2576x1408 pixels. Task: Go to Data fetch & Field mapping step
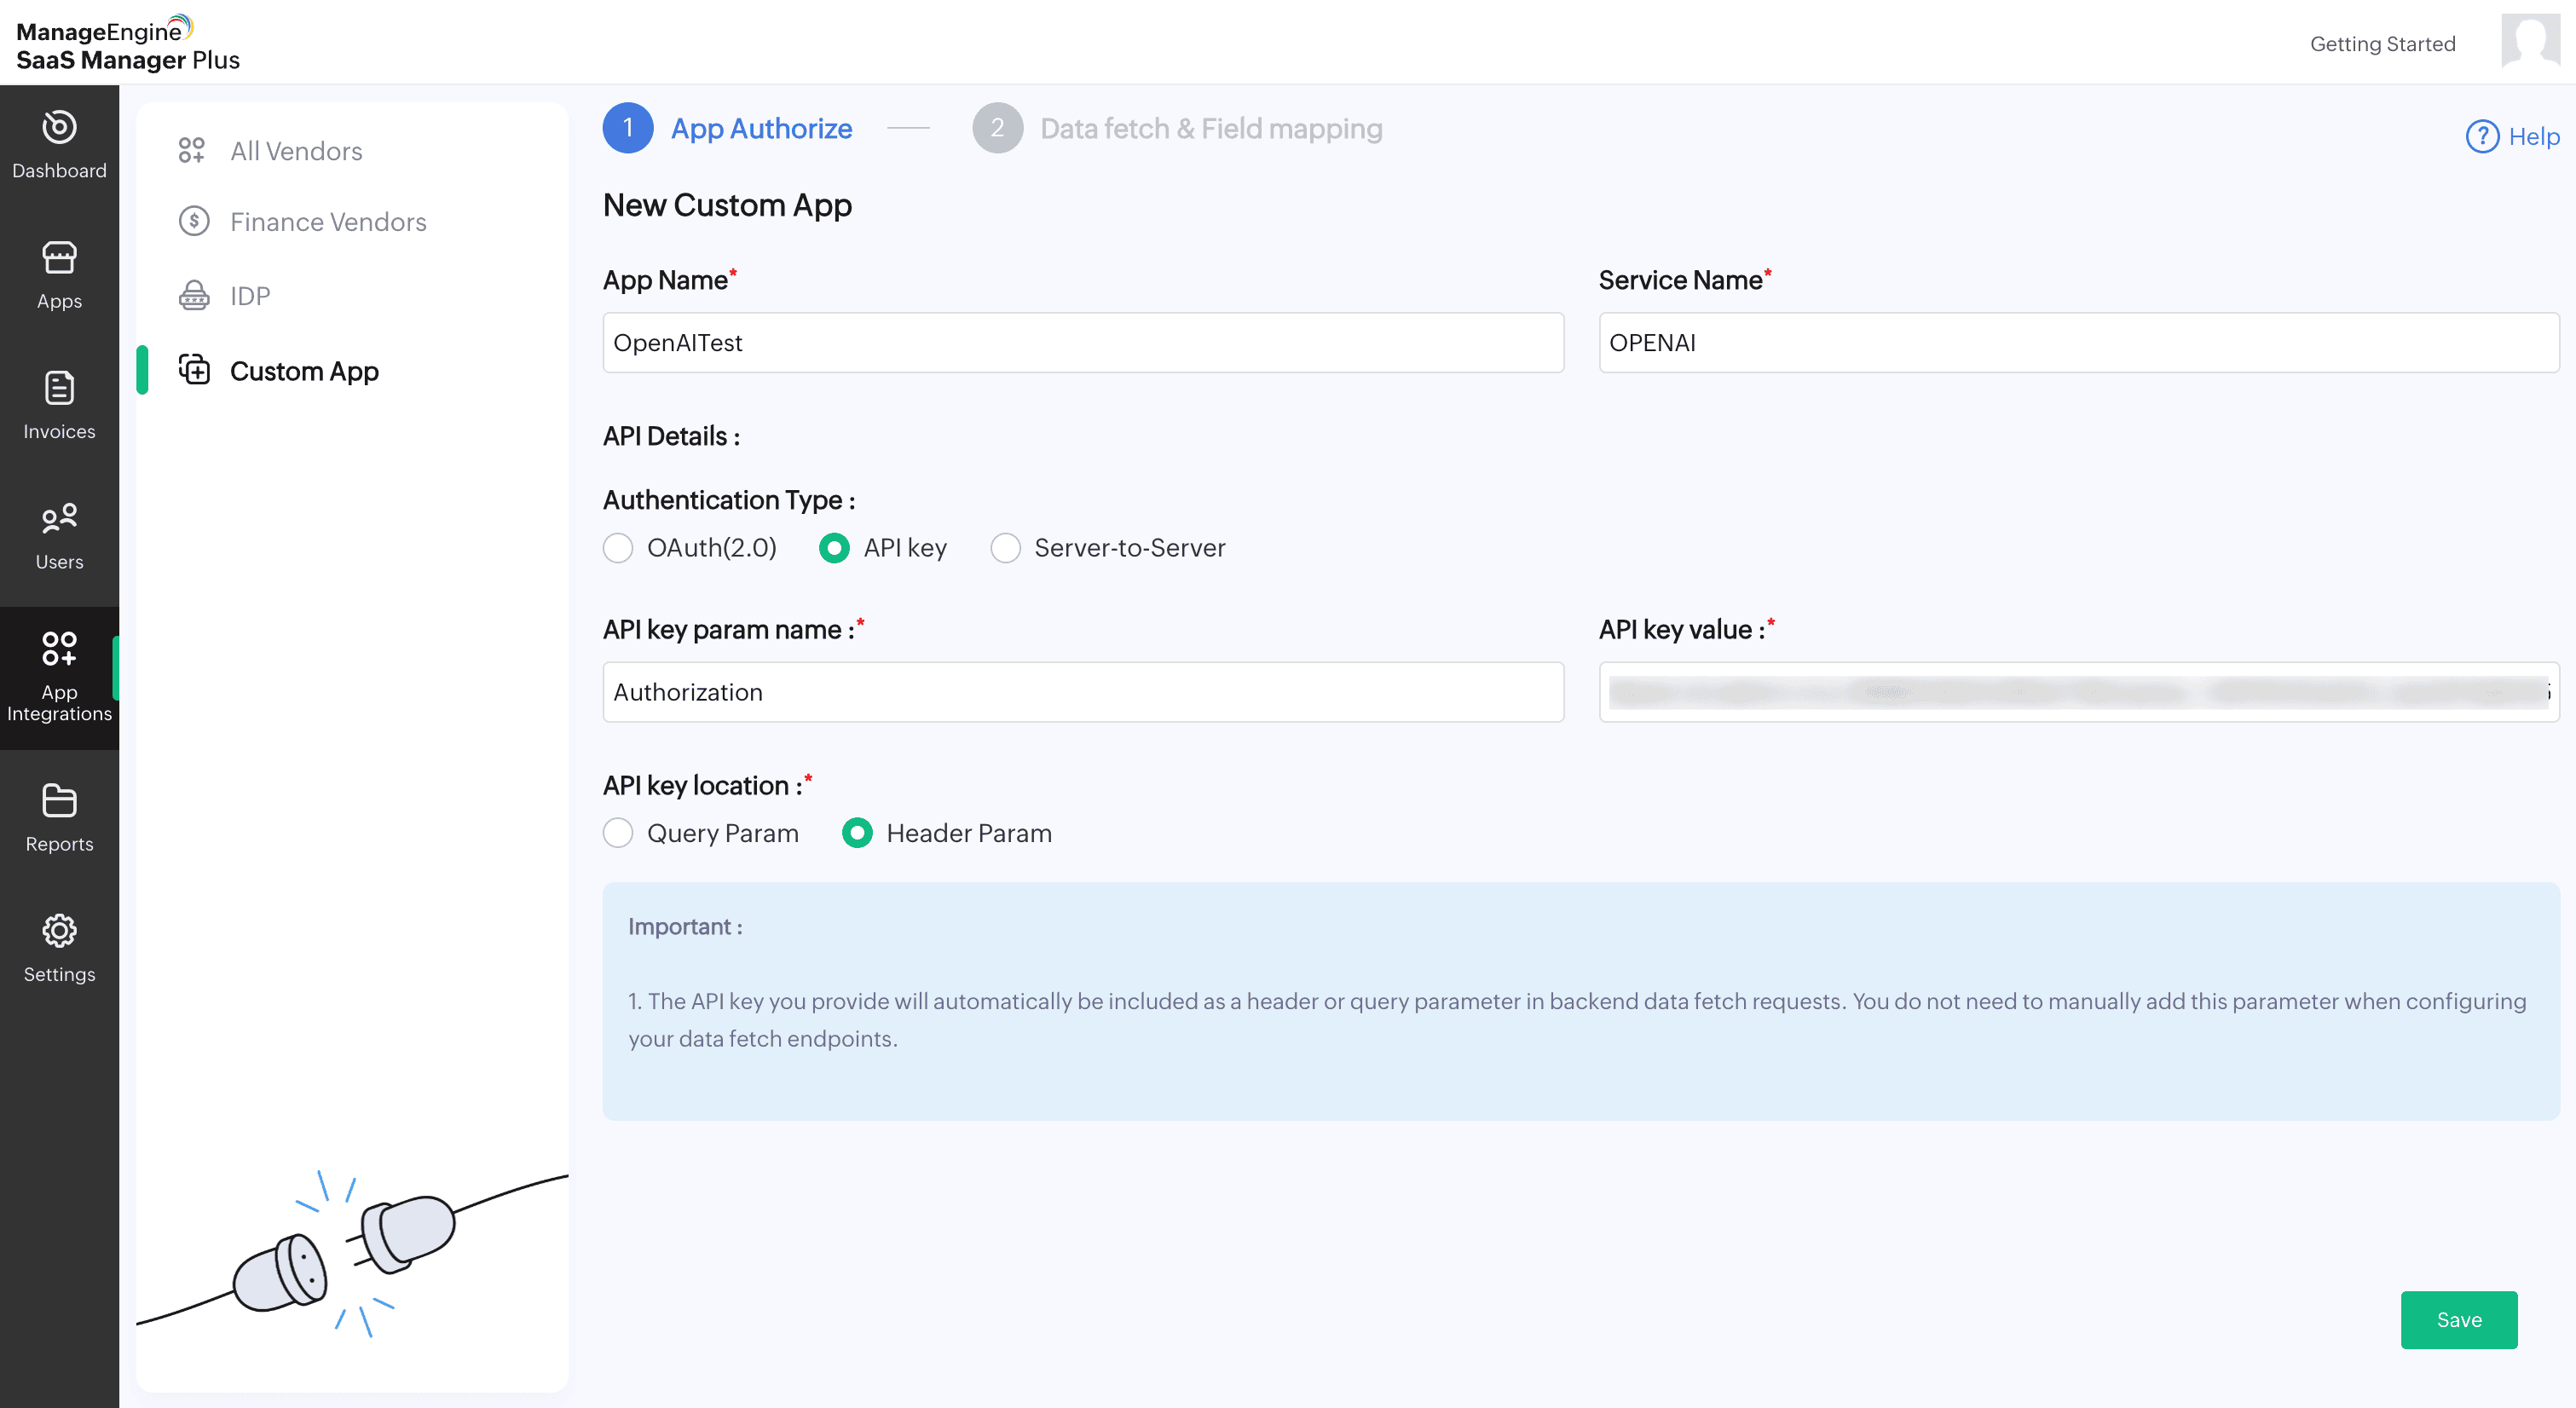coord(1210,129)
